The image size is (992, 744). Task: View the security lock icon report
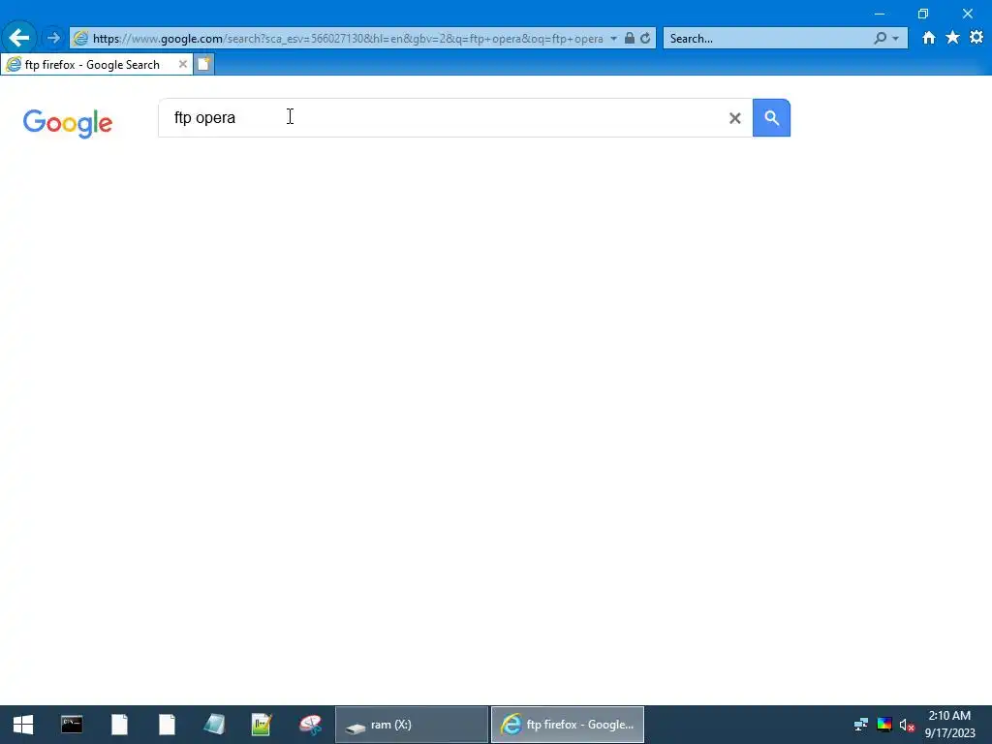630,38
